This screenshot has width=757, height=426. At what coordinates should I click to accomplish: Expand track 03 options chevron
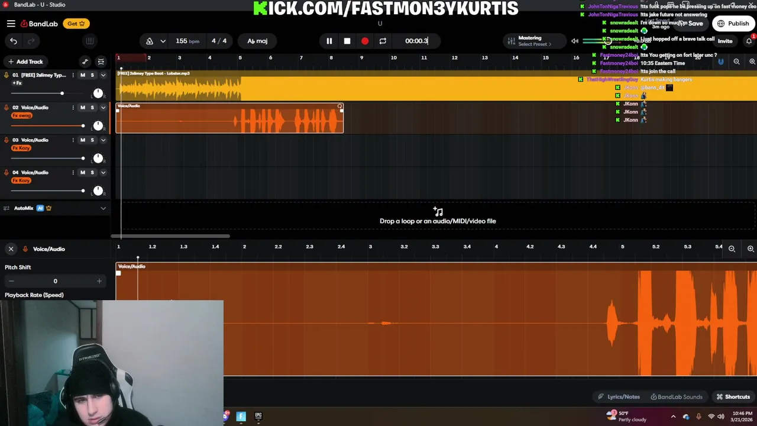(x=103, y=140)
